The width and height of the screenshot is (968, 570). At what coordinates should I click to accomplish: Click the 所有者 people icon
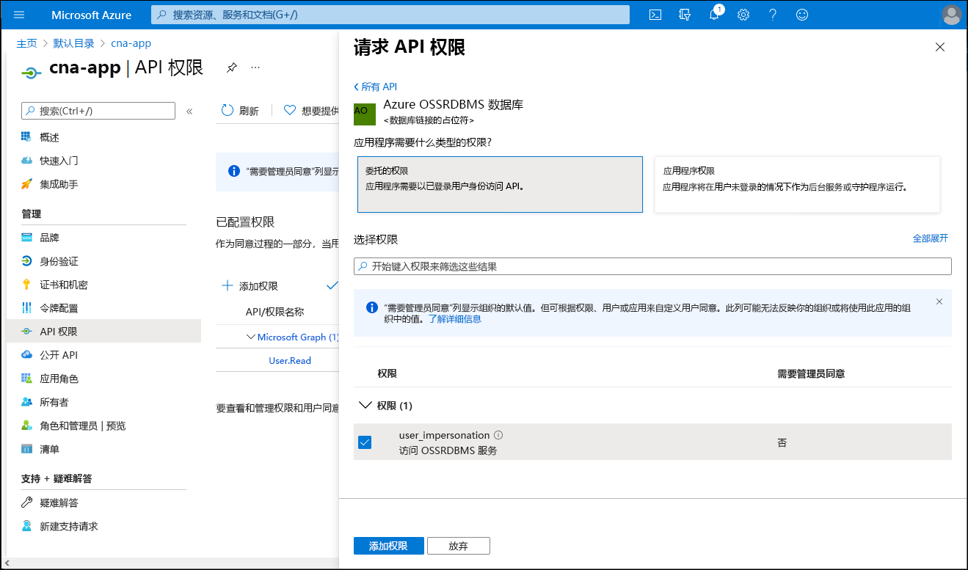pyautogui.click(x=26, y=402)
